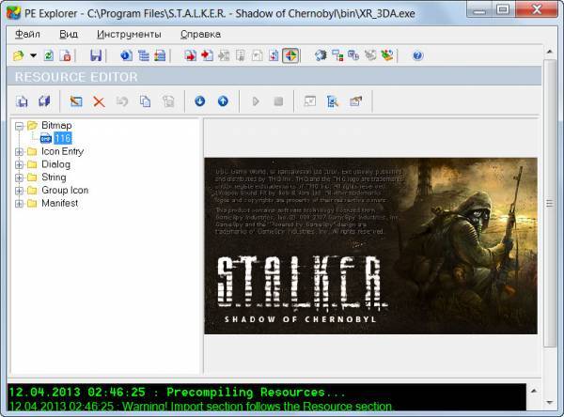Click the Stop square button

[x=278, y=101]
